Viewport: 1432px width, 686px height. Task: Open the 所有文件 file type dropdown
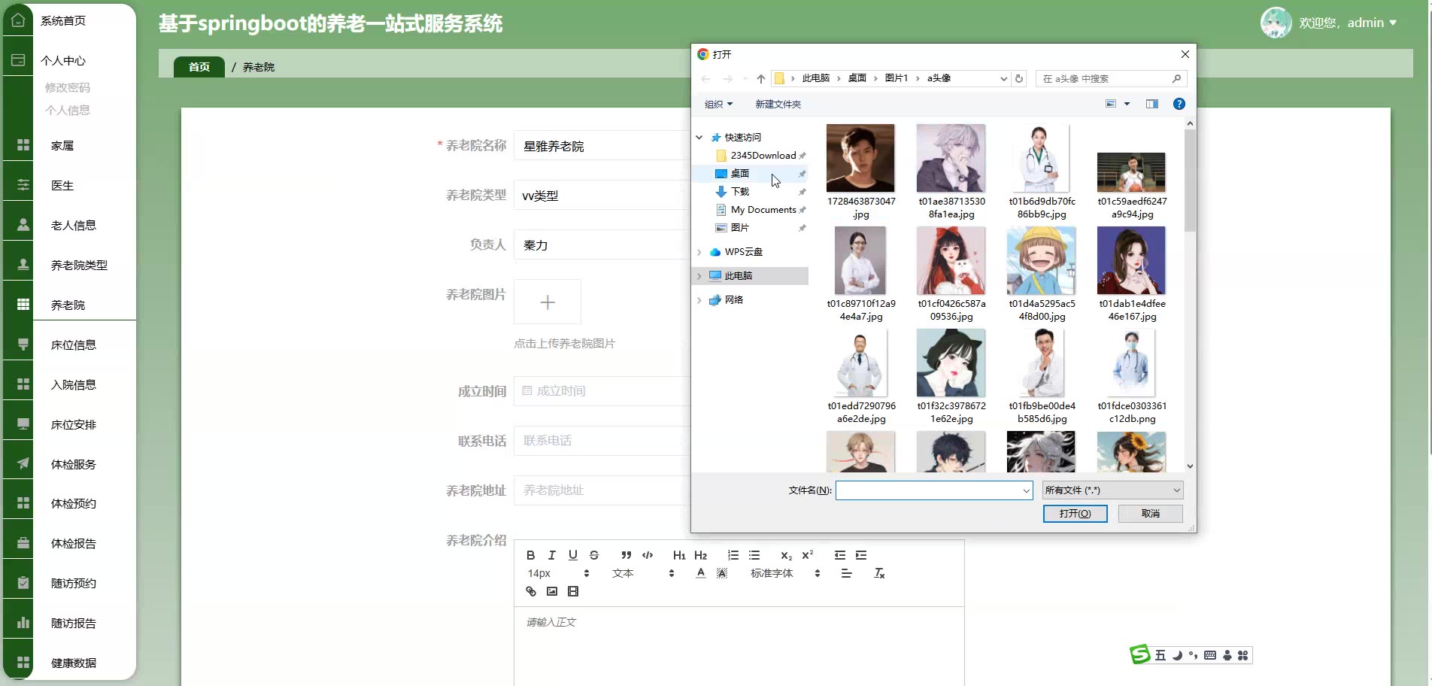[x=1112, y=490]
